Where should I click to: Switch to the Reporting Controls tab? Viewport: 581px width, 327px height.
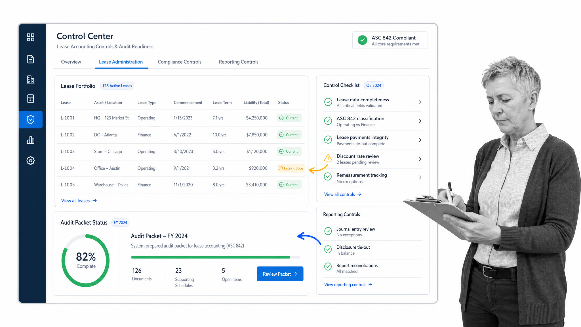(x=239, y=62)
